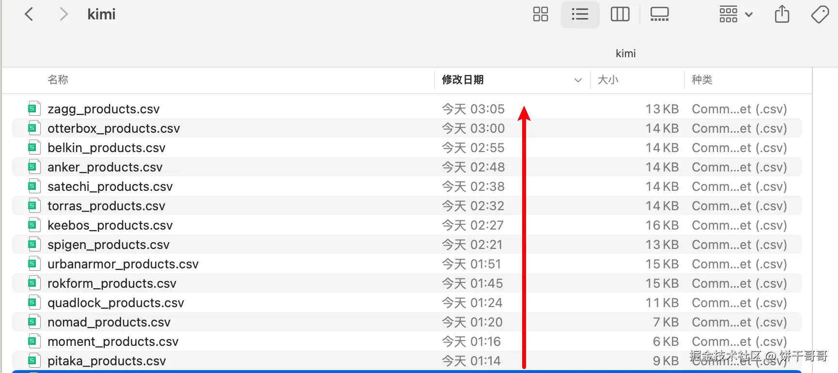
Task: Click the csv icon beside urbanarmor_products.csv
Action: [x=33, y=264]
